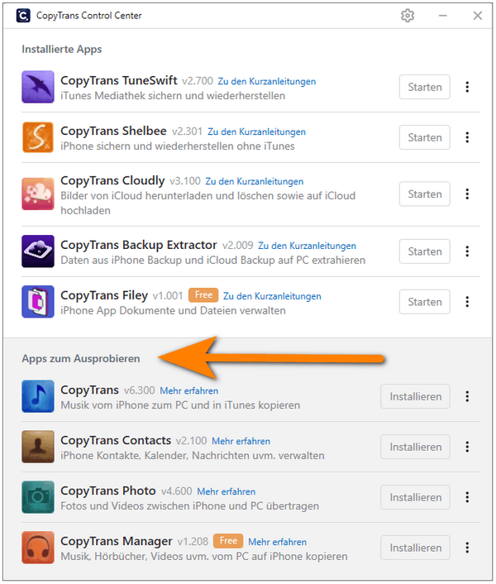Open Shelbee Kurzanleitungen link
Image resolution: width=496 pixels, height=584 pixels.
pos(257,132)
